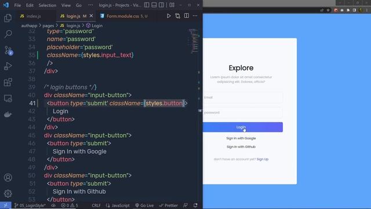371x209 pixels.
Task: Click the eye icon in status bar
Action: pos(53,206)
